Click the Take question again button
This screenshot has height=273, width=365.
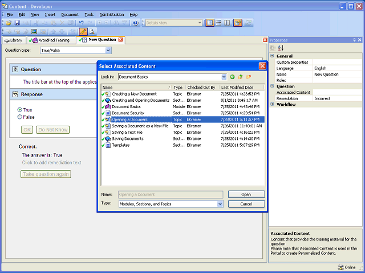coord(46,174)
